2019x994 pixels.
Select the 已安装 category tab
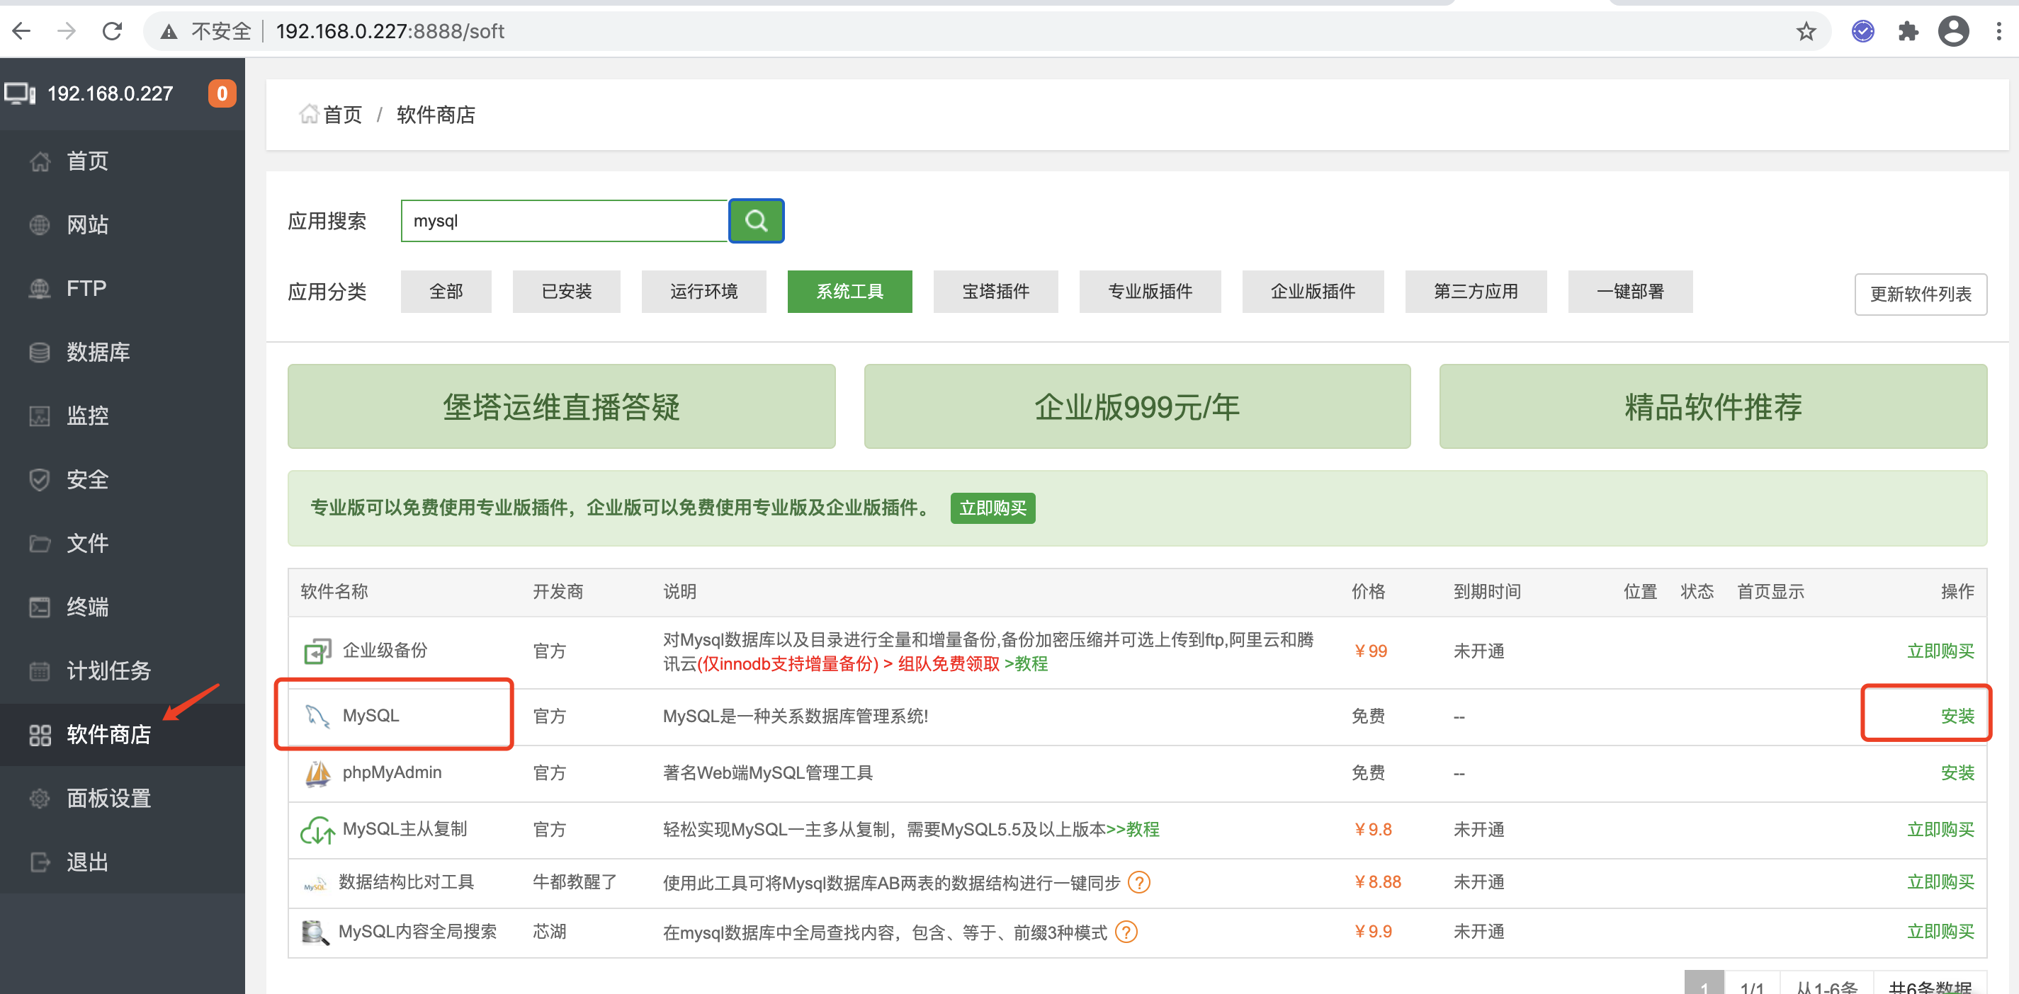(566, 292)
